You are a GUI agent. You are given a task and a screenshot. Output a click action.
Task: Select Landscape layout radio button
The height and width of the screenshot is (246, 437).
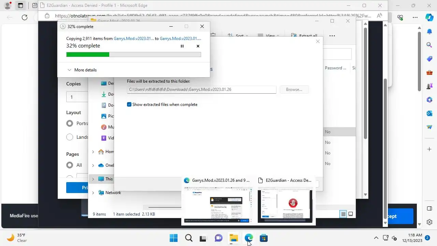click(70, 137)
